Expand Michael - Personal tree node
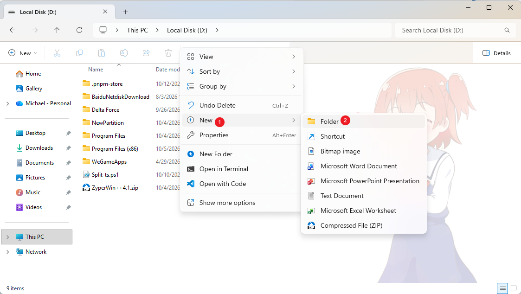This screenshot has width=521, height=294. [x=7, y=104]
